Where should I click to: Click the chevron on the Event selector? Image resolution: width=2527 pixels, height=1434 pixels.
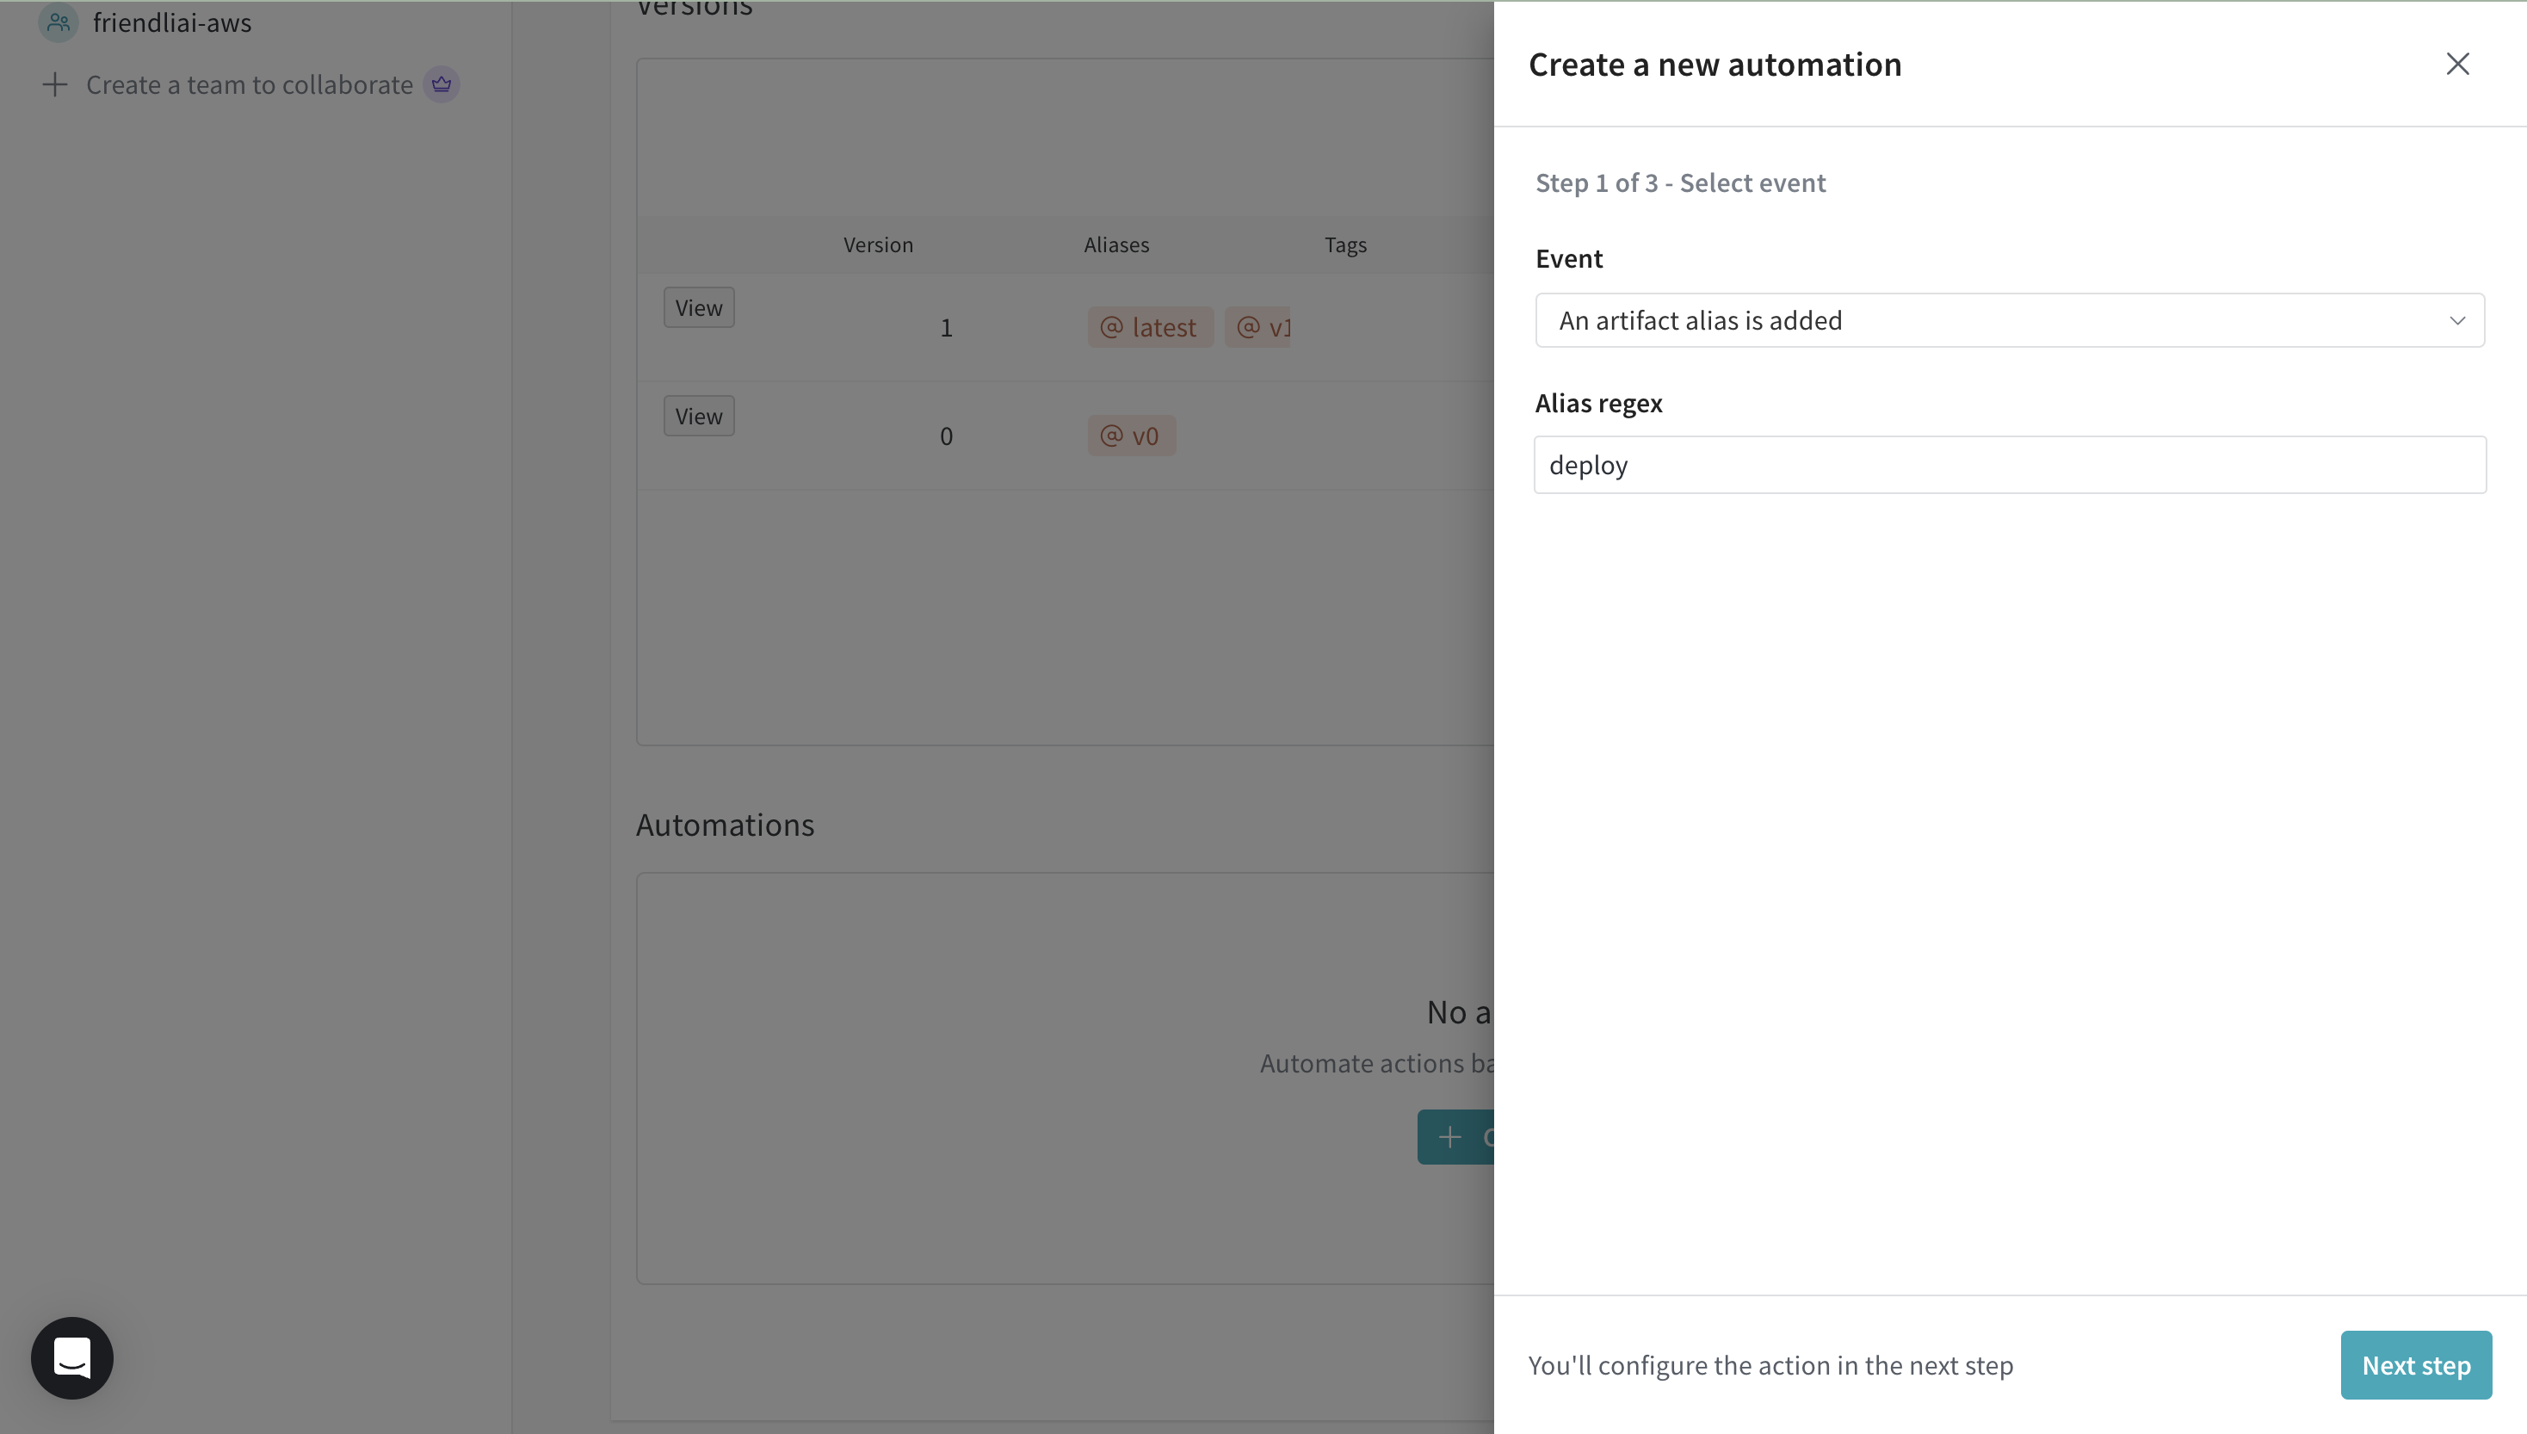tap(2457, 320)
